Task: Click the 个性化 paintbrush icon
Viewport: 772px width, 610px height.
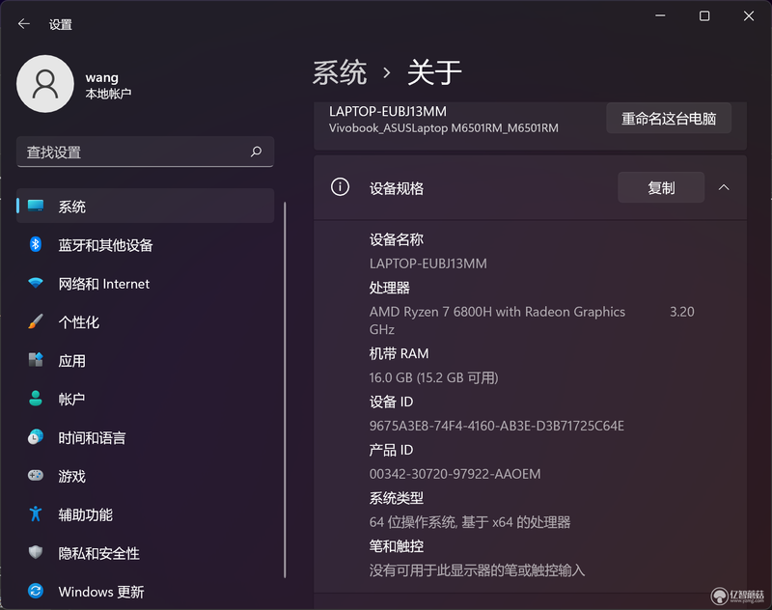Action: [36, 321]
